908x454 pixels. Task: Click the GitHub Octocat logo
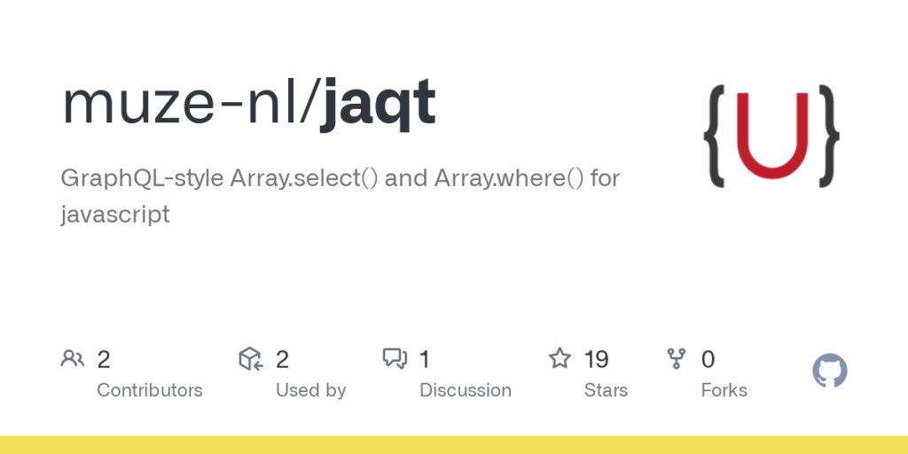pos(829,371)
